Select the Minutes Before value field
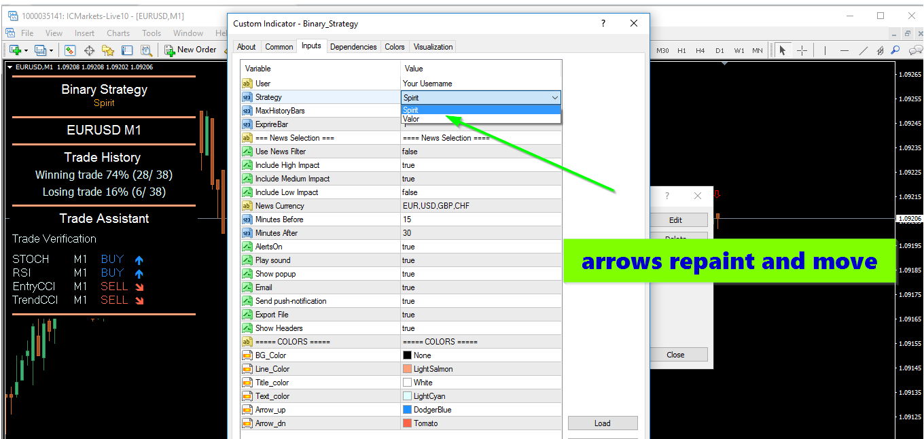The height and width of the screenshot is (439, 924). click(x=480, y=219)
